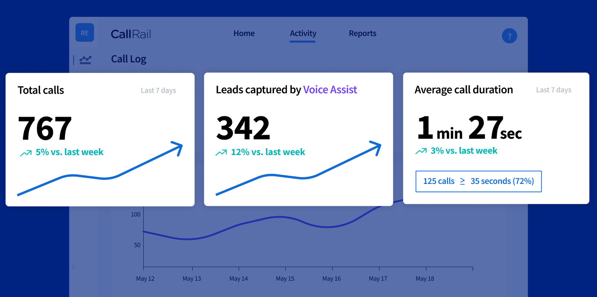The image size is (597, 297).
Task: Click the May 18 date on chart axis
Action: point(425,278)
